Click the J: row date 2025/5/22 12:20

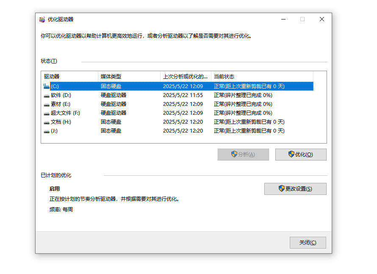point(183,131)
